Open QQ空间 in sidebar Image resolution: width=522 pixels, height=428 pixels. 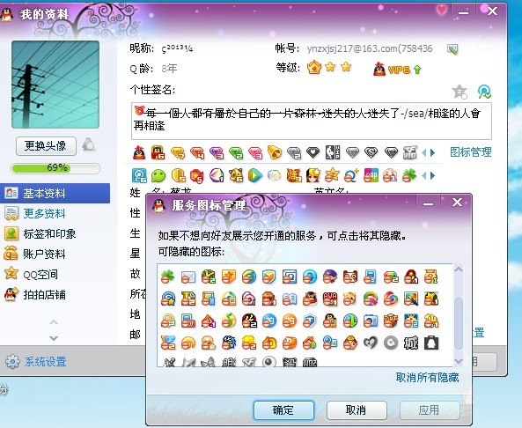tap(40, 275)
